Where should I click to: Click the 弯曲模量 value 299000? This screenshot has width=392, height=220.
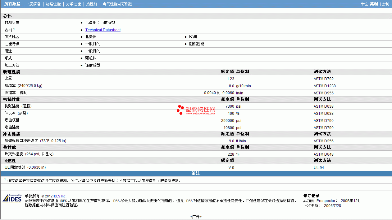[x=228, y=121]
